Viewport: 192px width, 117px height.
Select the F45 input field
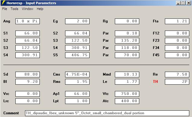tap(177, 55)
